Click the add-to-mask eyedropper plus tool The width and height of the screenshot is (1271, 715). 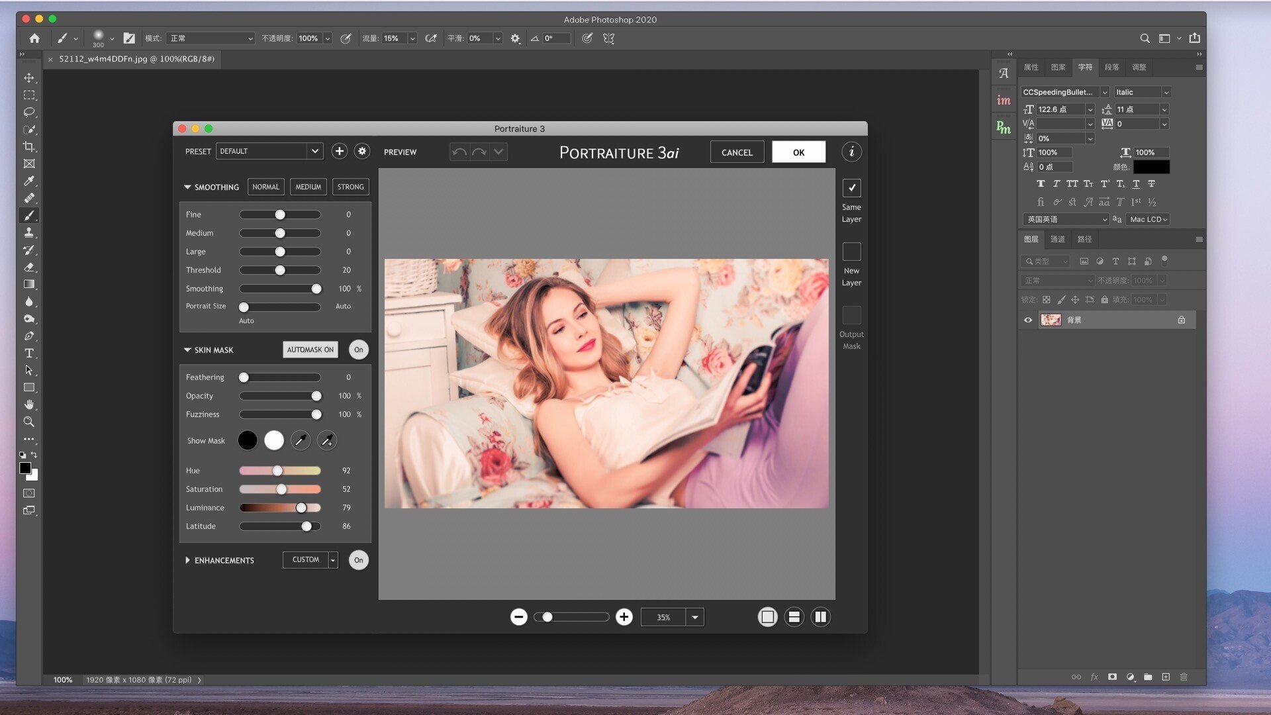[327, 441]
